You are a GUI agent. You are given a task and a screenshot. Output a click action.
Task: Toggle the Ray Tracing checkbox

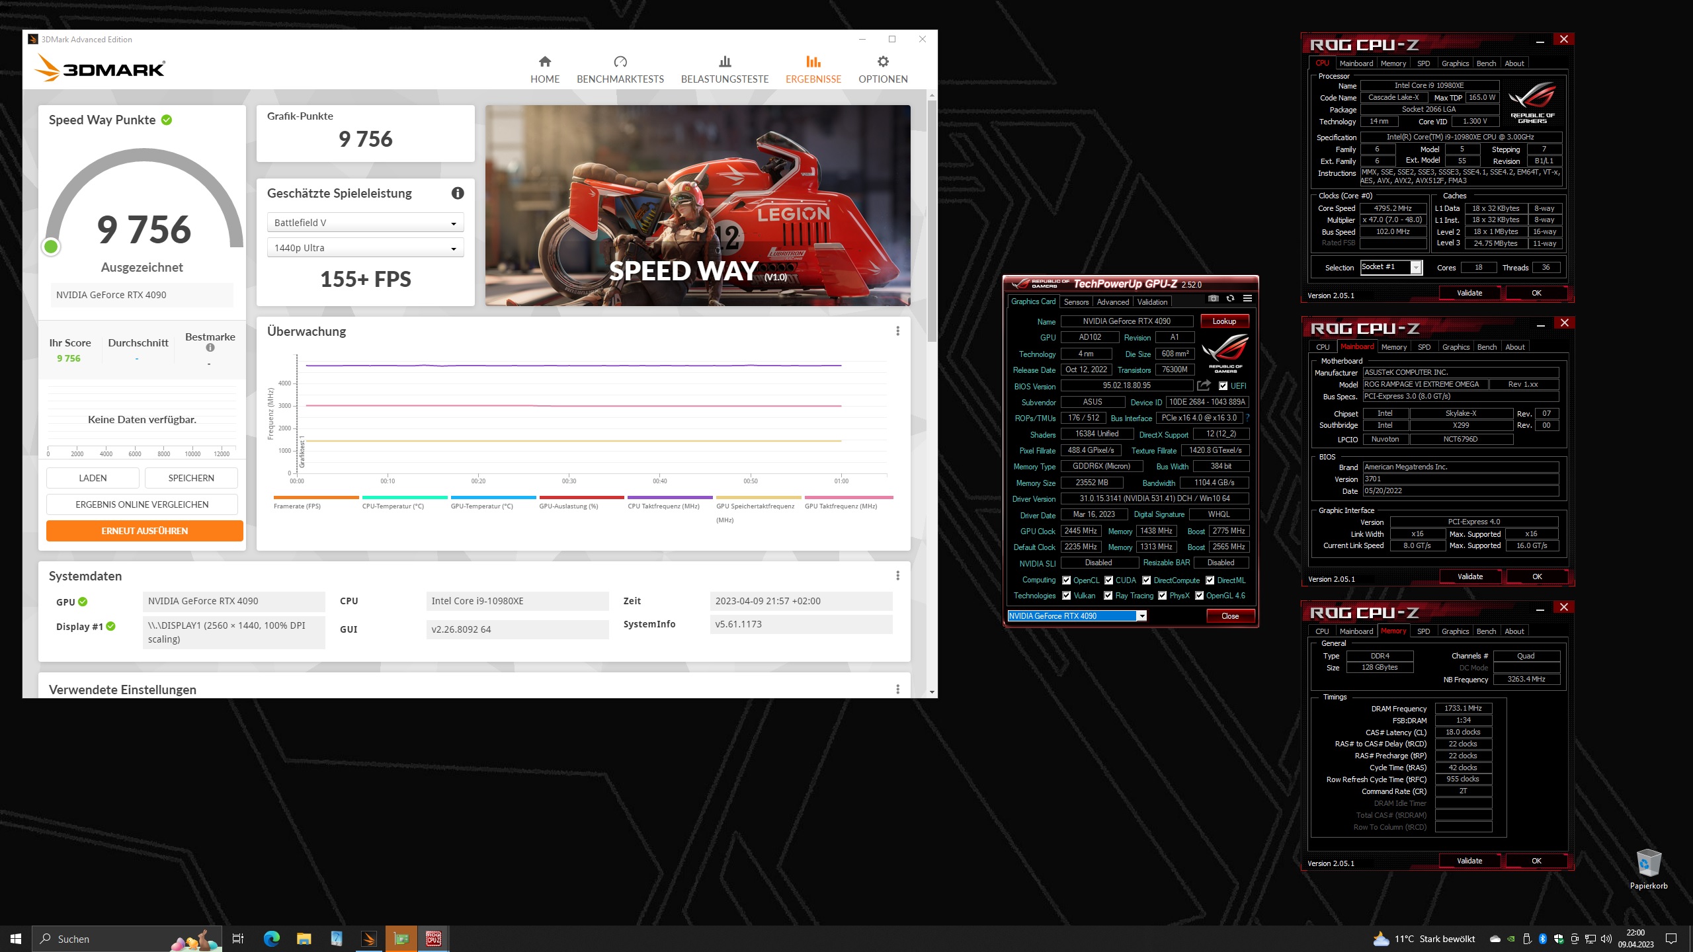click(1108, 596)
